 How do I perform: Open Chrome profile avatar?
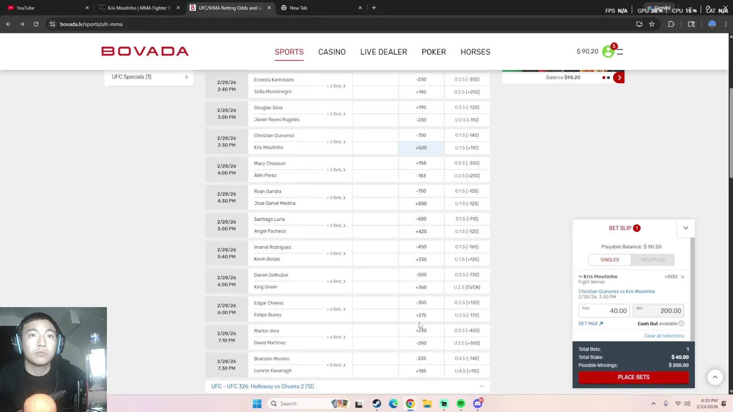click(712, 24)
